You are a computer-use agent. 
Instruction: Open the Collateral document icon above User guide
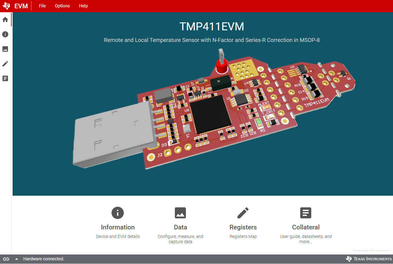coord(305,213)
